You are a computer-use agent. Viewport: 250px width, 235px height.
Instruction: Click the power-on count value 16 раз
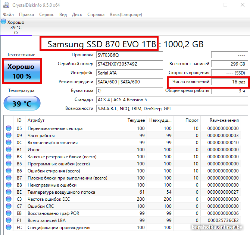coord(229,82)
